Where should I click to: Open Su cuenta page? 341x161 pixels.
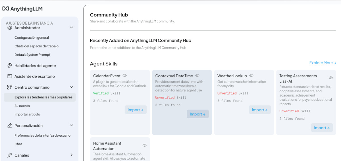point(22,106)
